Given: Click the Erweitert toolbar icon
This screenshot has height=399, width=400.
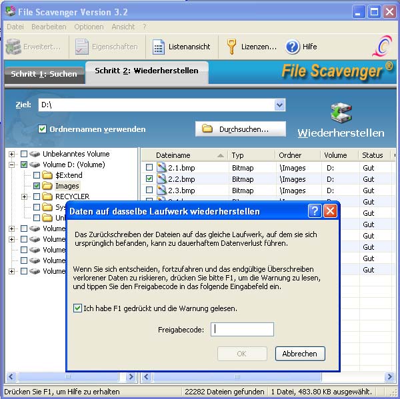Looking at the screenshot, I should pos(13,47).
